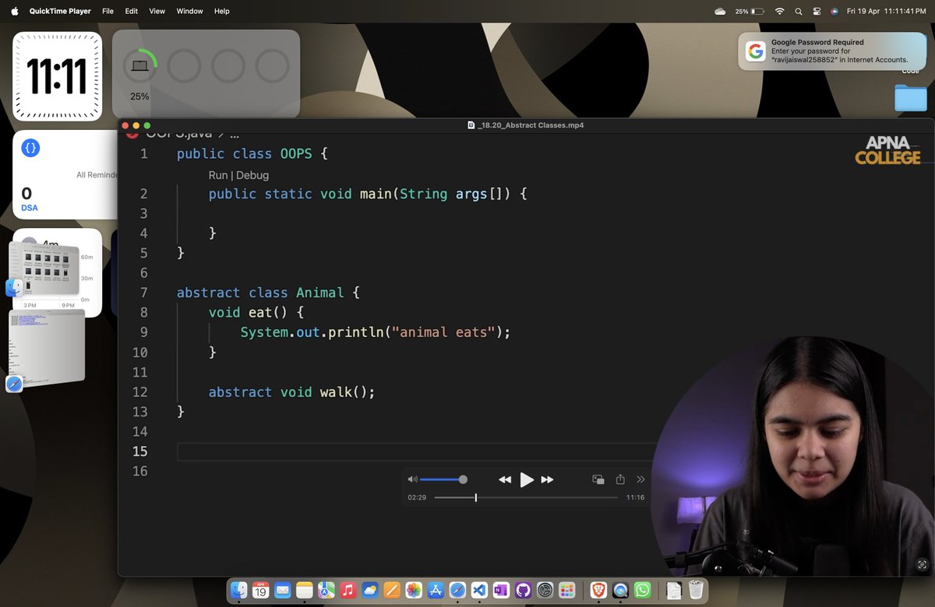Open the View menu
935x607 pixels.
click(x=157, y=11)
